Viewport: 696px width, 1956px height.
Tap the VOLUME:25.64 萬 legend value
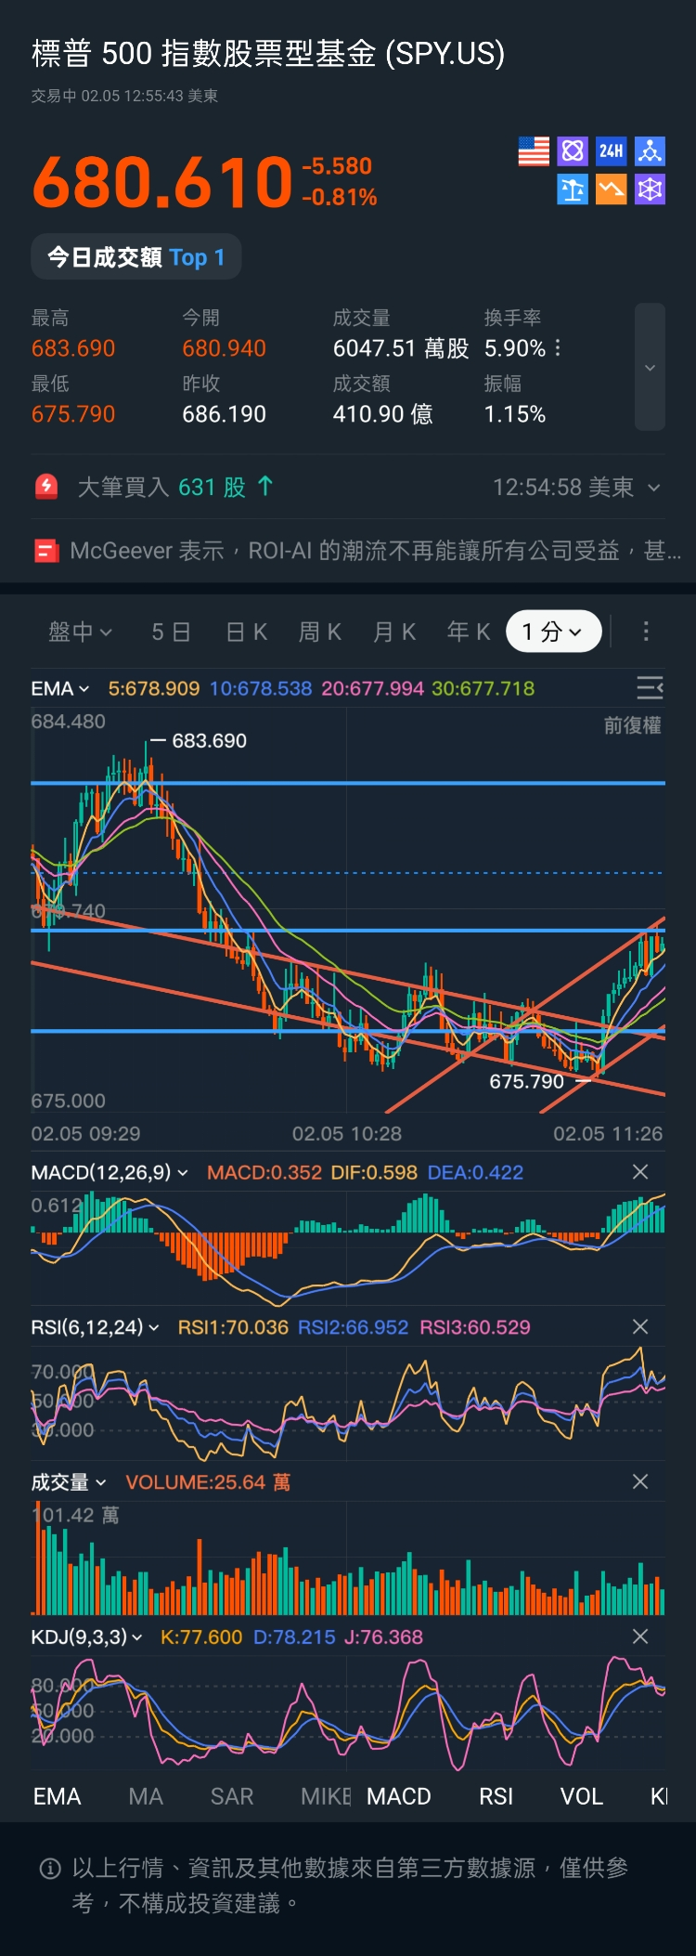click(208, 1482)
